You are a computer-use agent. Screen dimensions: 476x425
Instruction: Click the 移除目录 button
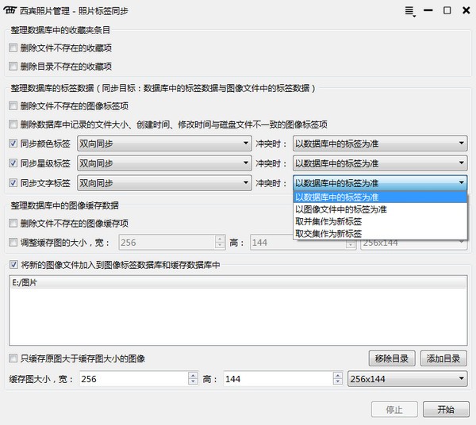point(393,358)
